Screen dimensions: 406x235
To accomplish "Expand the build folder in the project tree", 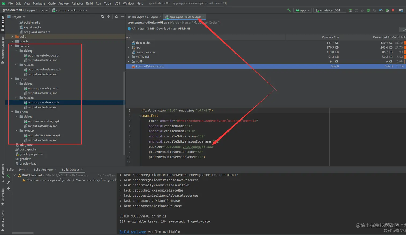I will 12,36.
